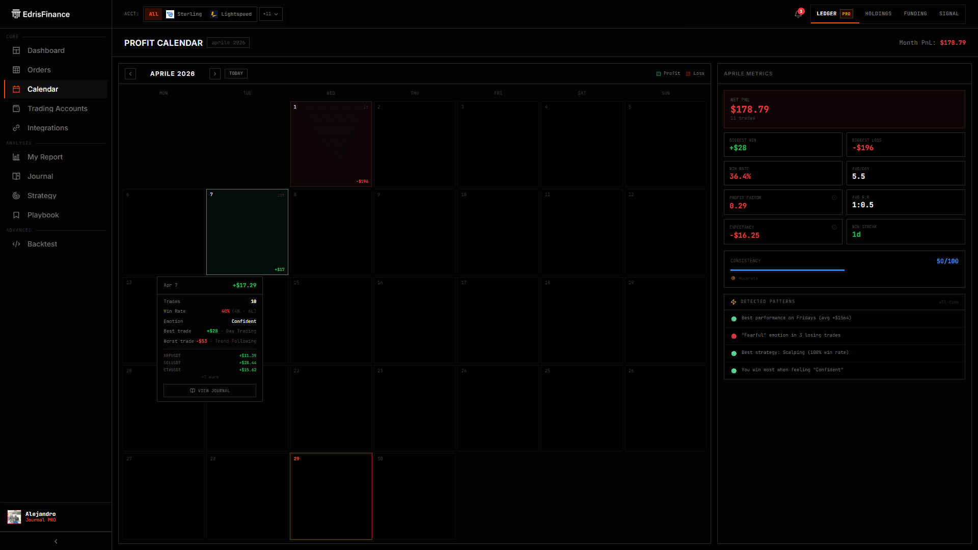Click Alejandro profile avatar

click(x=14, y=517)
